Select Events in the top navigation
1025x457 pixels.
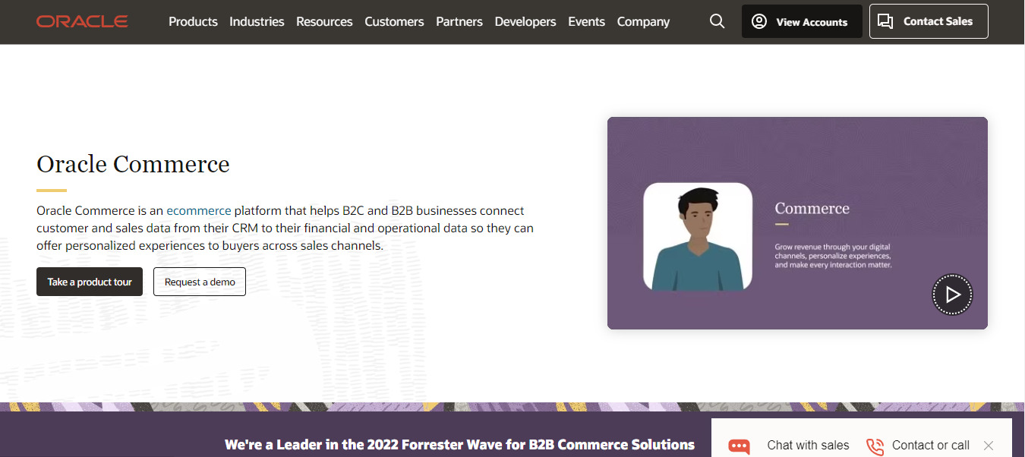[x=586, y=21]
